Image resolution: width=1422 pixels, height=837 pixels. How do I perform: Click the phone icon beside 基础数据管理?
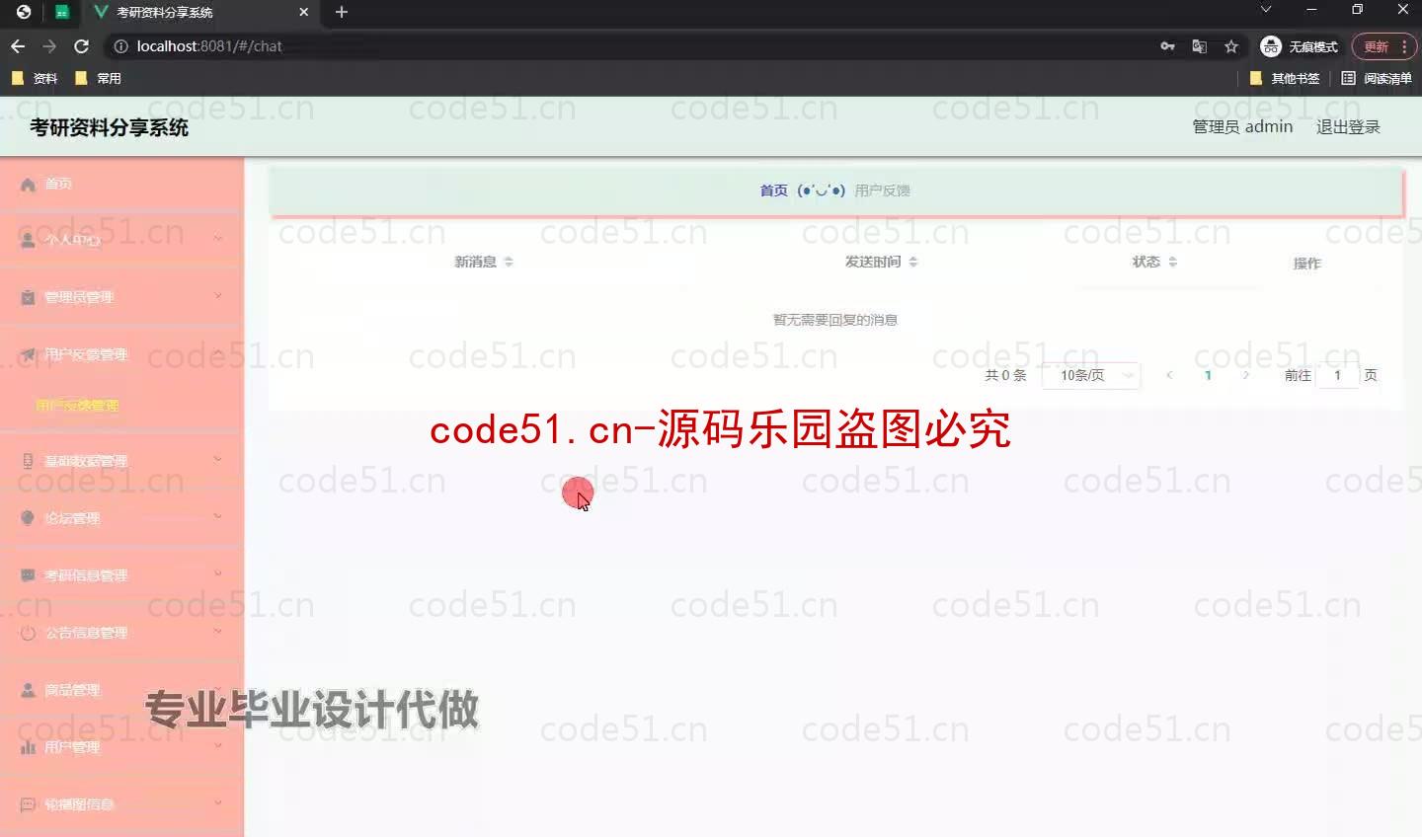point(28,461)
